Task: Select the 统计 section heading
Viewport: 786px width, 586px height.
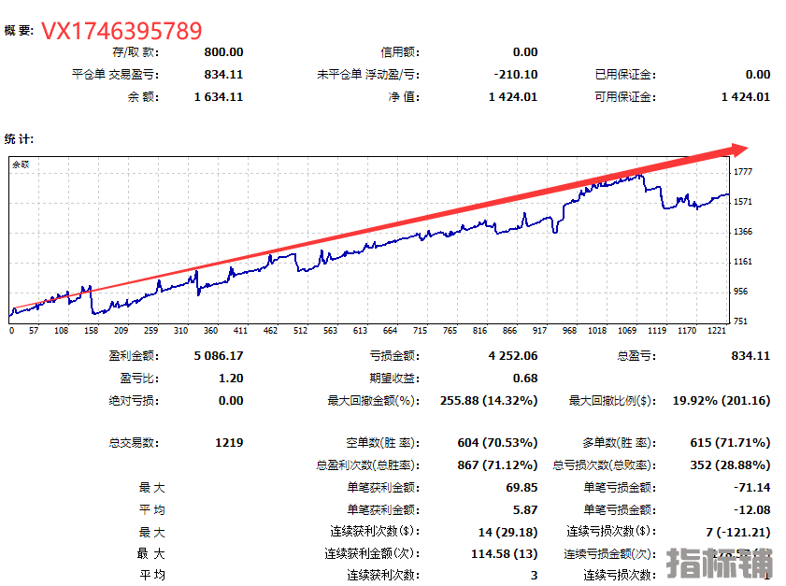Action: 19,139
